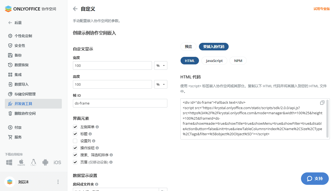
Task: Show info tooltip for 左侧菜单
Action: (x=97, y=127)
